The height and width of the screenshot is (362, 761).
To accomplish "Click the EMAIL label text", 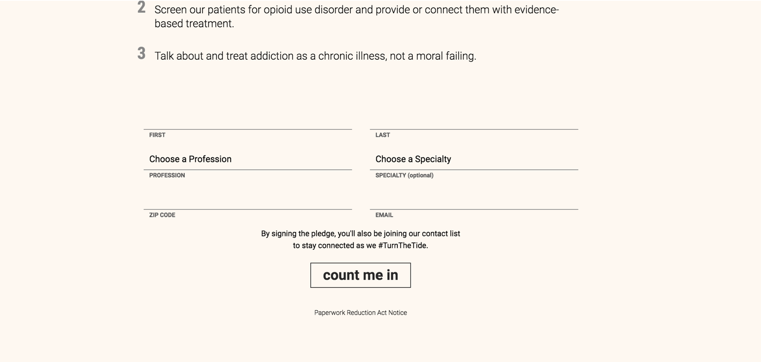I will click(x=384, y=215).
